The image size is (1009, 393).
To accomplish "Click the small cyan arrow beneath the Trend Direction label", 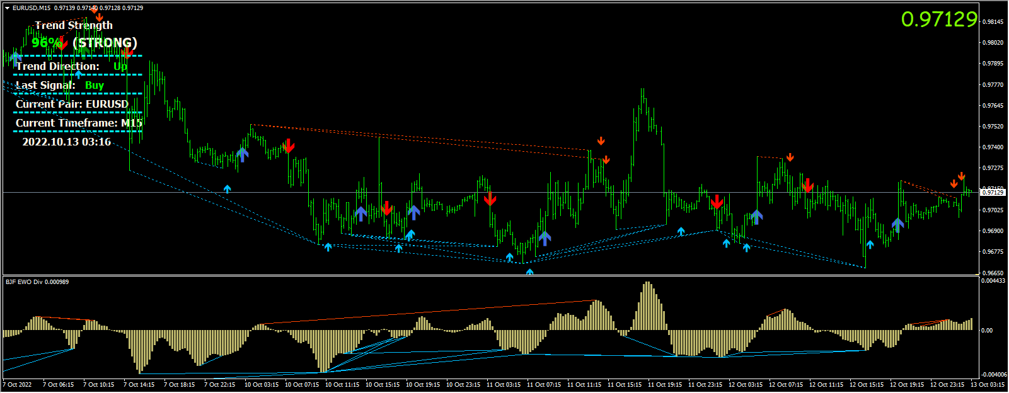I will (79, 74).
